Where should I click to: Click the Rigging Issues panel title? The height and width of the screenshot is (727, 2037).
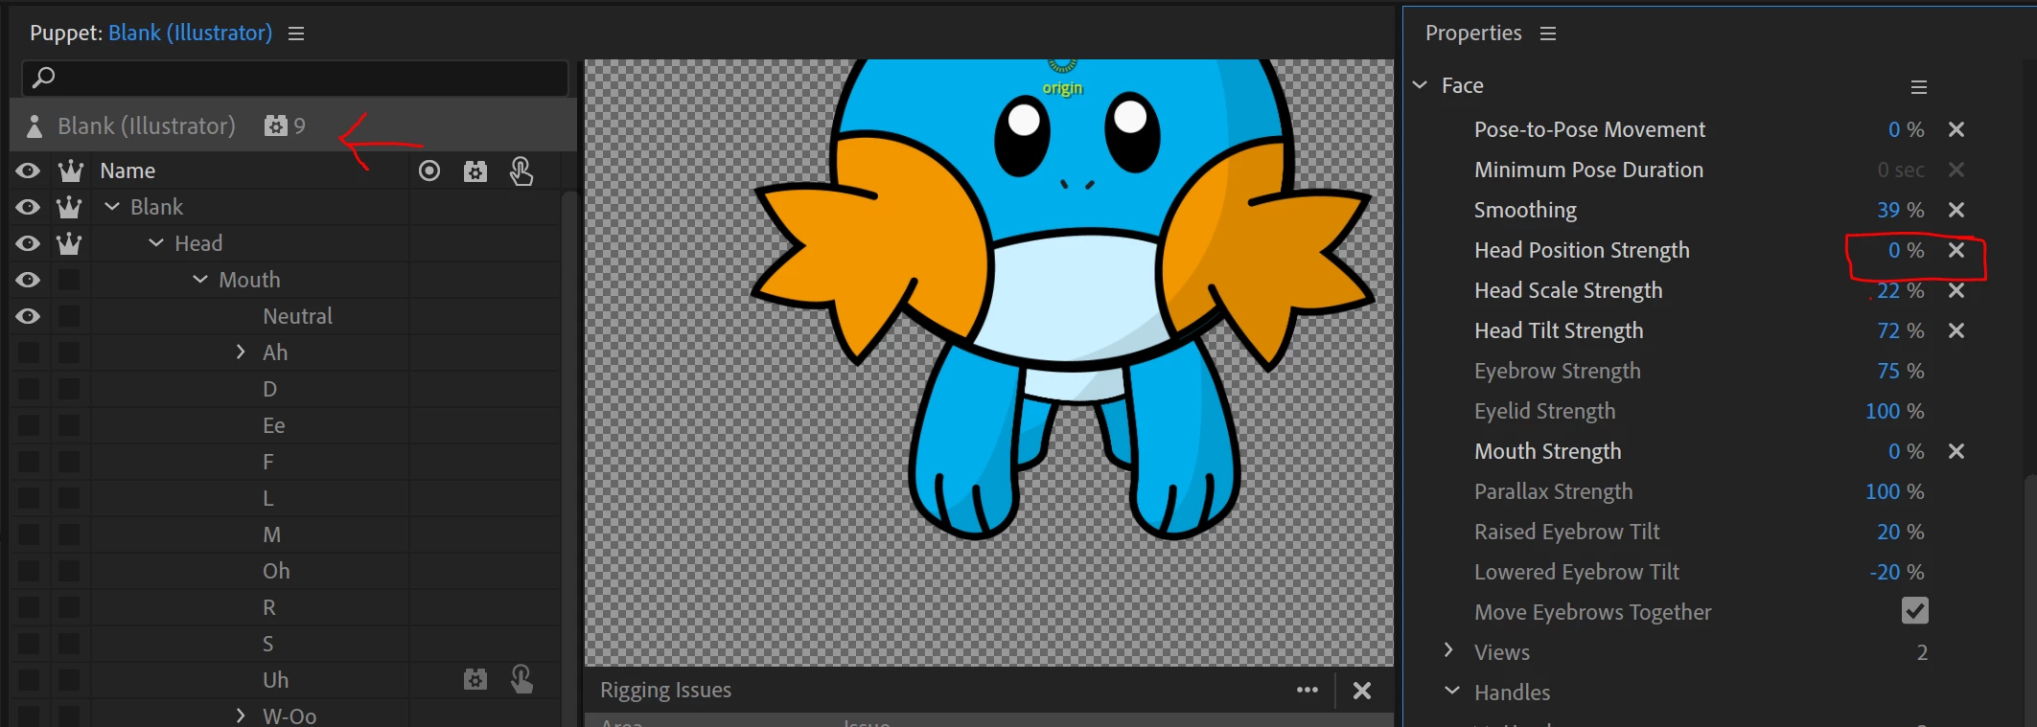click(665, 690)
